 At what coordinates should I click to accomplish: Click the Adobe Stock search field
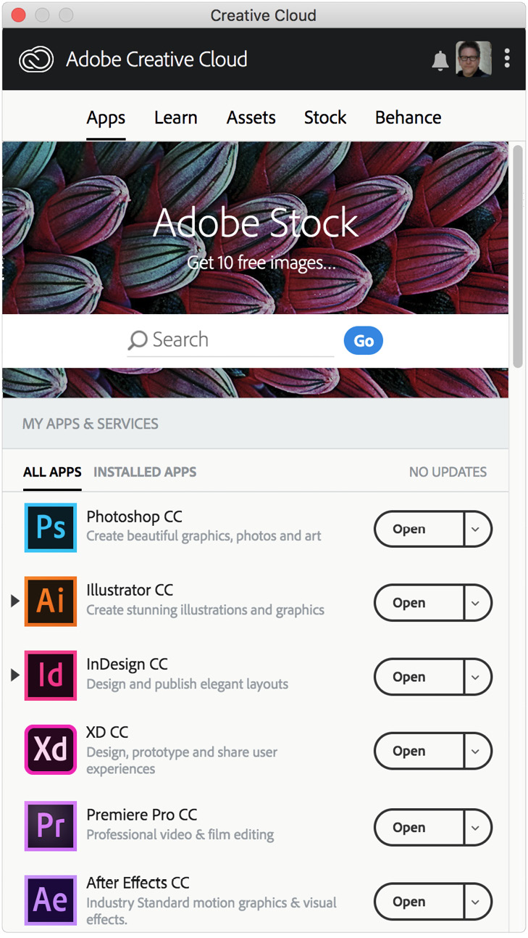[230, 340]
